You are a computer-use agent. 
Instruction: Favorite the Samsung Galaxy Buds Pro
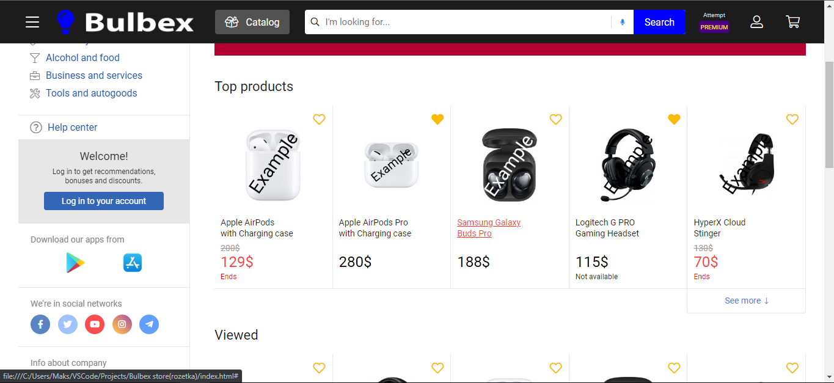pyautogui.click(x=555, y=120)
